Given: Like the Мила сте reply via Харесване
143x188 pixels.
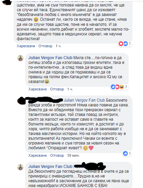Looking at the screenshot, I should (x=37, y=89).
